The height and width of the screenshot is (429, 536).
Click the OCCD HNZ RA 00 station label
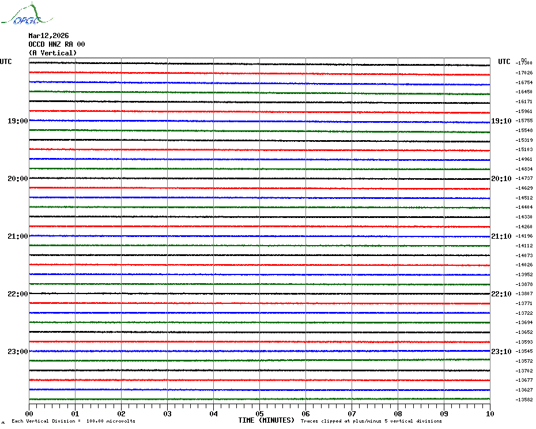(56, 44)
